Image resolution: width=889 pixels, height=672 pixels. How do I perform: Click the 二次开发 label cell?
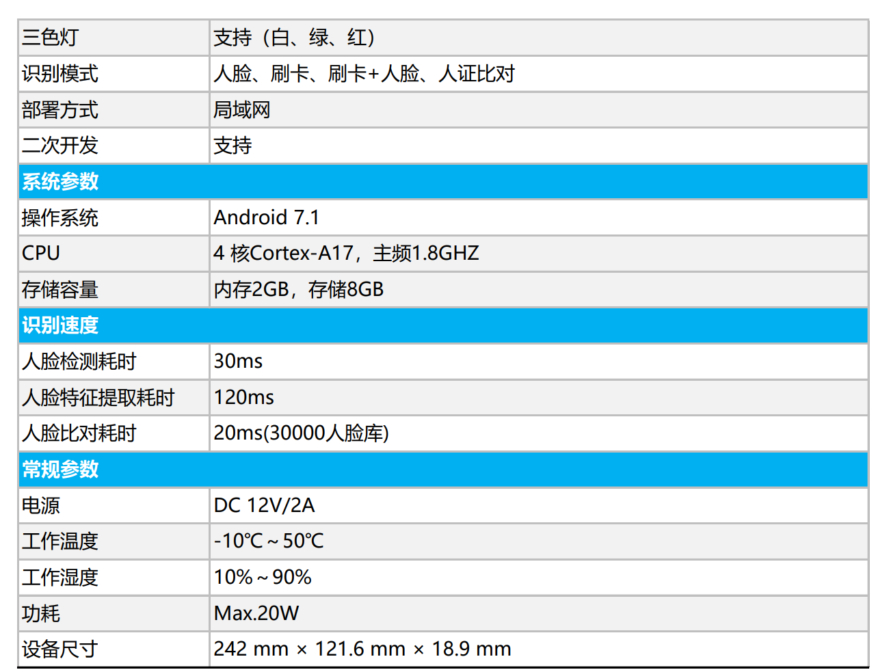click(x=60, y=146)
